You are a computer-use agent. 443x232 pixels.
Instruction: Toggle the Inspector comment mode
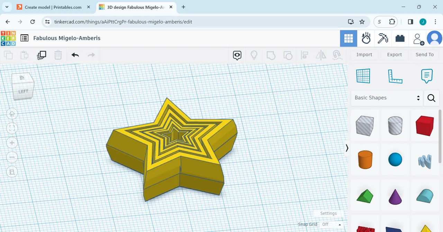coord(237,55)
